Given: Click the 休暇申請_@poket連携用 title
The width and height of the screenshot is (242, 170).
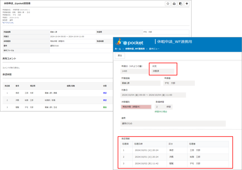Looking at the screenshot, I should pos(17,3).
